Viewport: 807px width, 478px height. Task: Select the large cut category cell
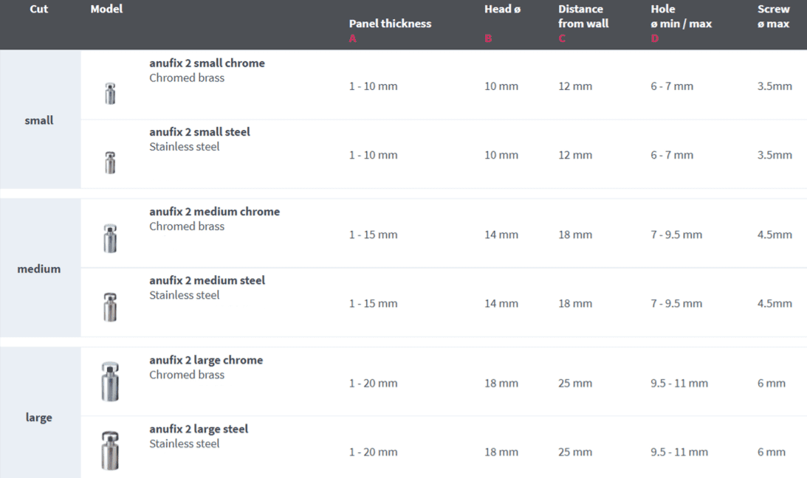pyautogui.click(x=39, y=418)
